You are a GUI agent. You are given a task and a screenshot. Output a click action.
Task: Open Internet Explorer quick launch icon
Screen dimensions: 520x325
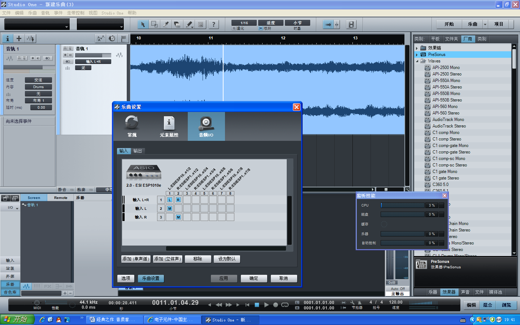tap(42, 320)
